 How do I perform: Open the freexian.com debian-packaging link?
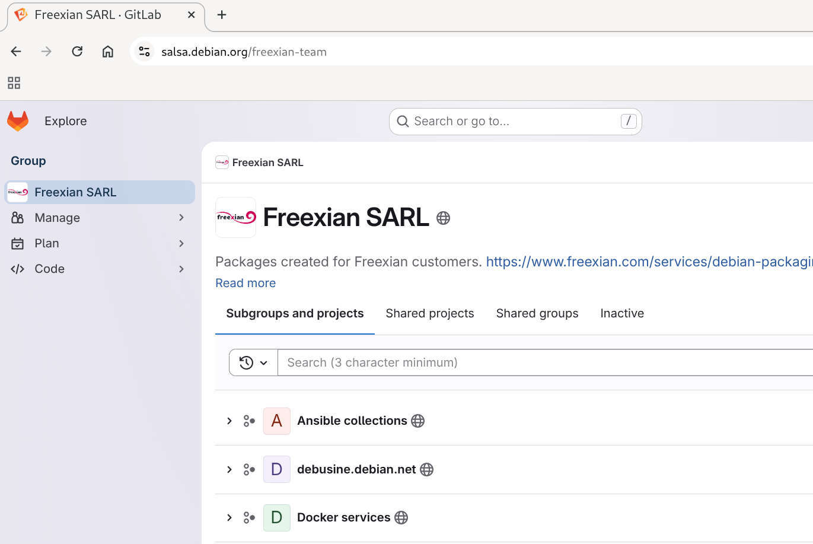[x=649, y=262]
